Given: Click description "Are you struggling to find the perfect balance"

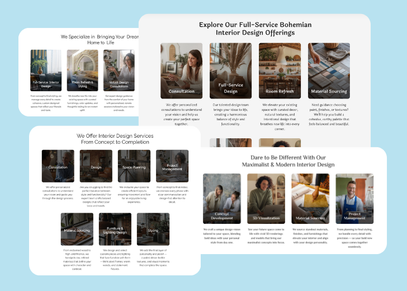Looking at the screenshot, I should 96,196.
